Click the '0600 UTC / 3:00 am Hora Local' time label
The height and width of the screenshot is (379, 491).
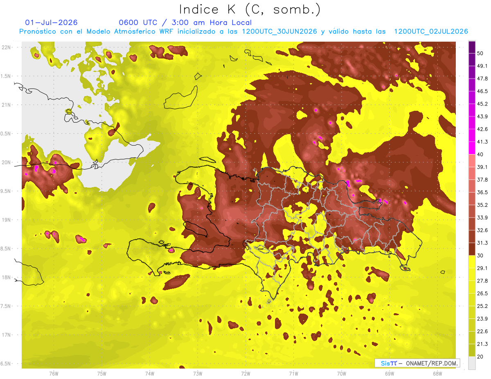pos(185,22)
